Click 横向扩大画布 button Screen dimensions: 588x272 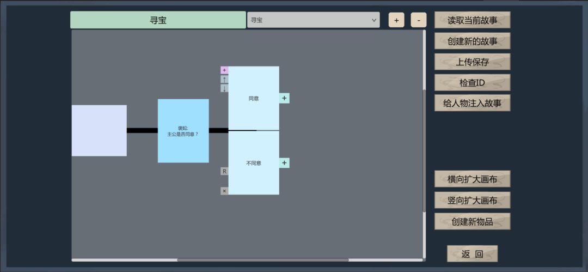coord(472,179)
